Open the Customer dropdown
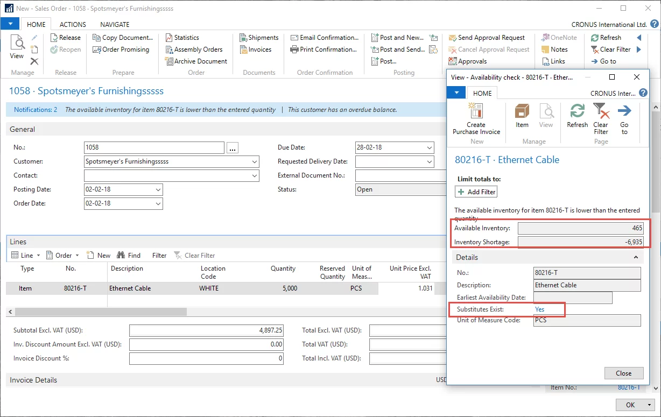Screen dimensions: 661x417 pyautogui.click(x=254, y=161)
